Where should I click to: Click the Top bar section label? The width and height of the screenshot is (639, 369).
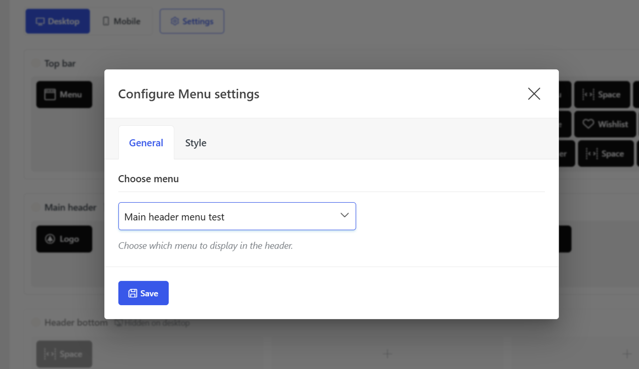60,63
